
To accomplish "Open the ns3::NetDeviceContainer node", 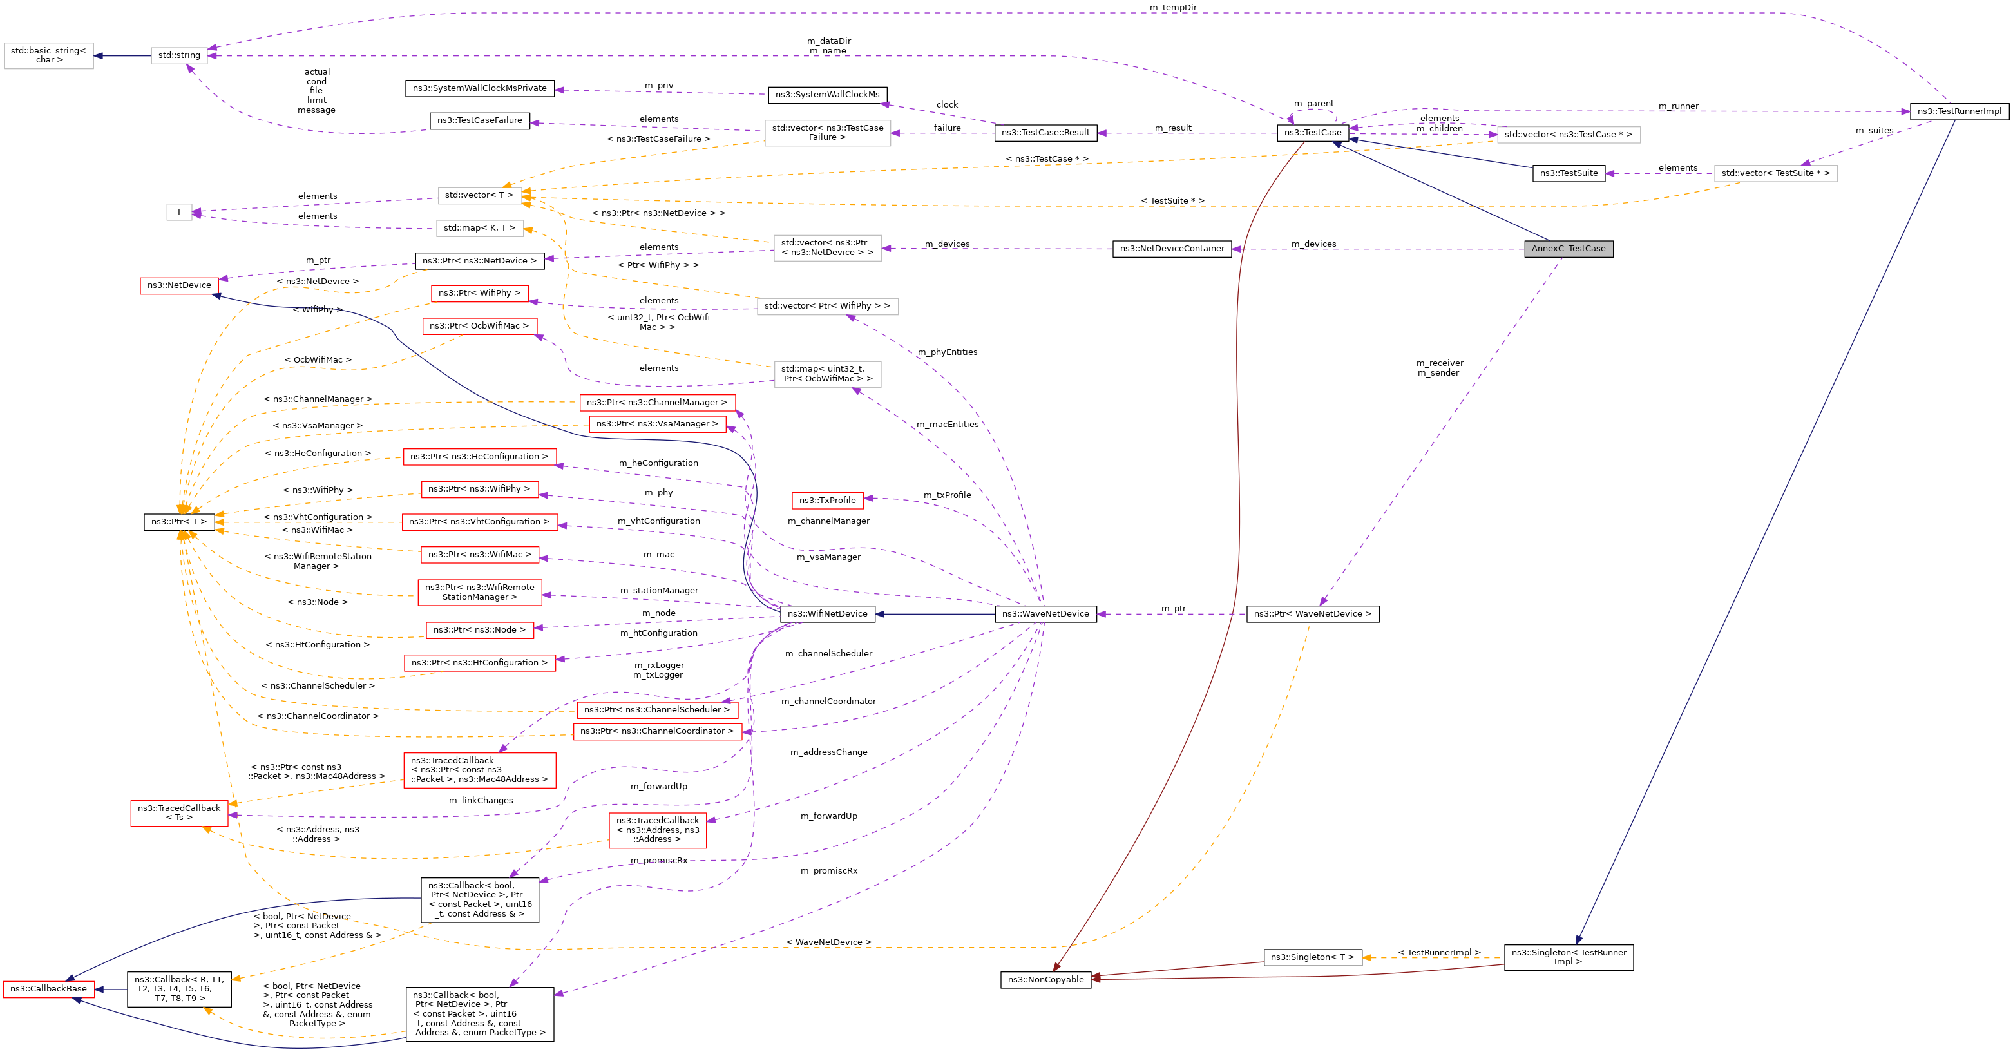I will 1172,249.
